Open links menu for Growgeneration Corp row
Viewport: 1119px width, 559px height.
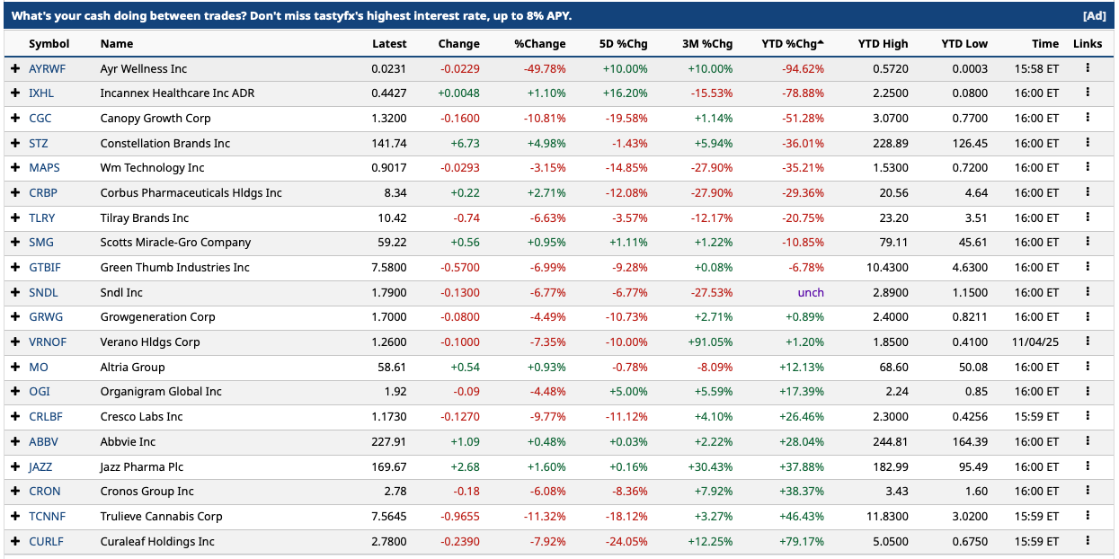pyautogui.click(x=1088, y=316)
